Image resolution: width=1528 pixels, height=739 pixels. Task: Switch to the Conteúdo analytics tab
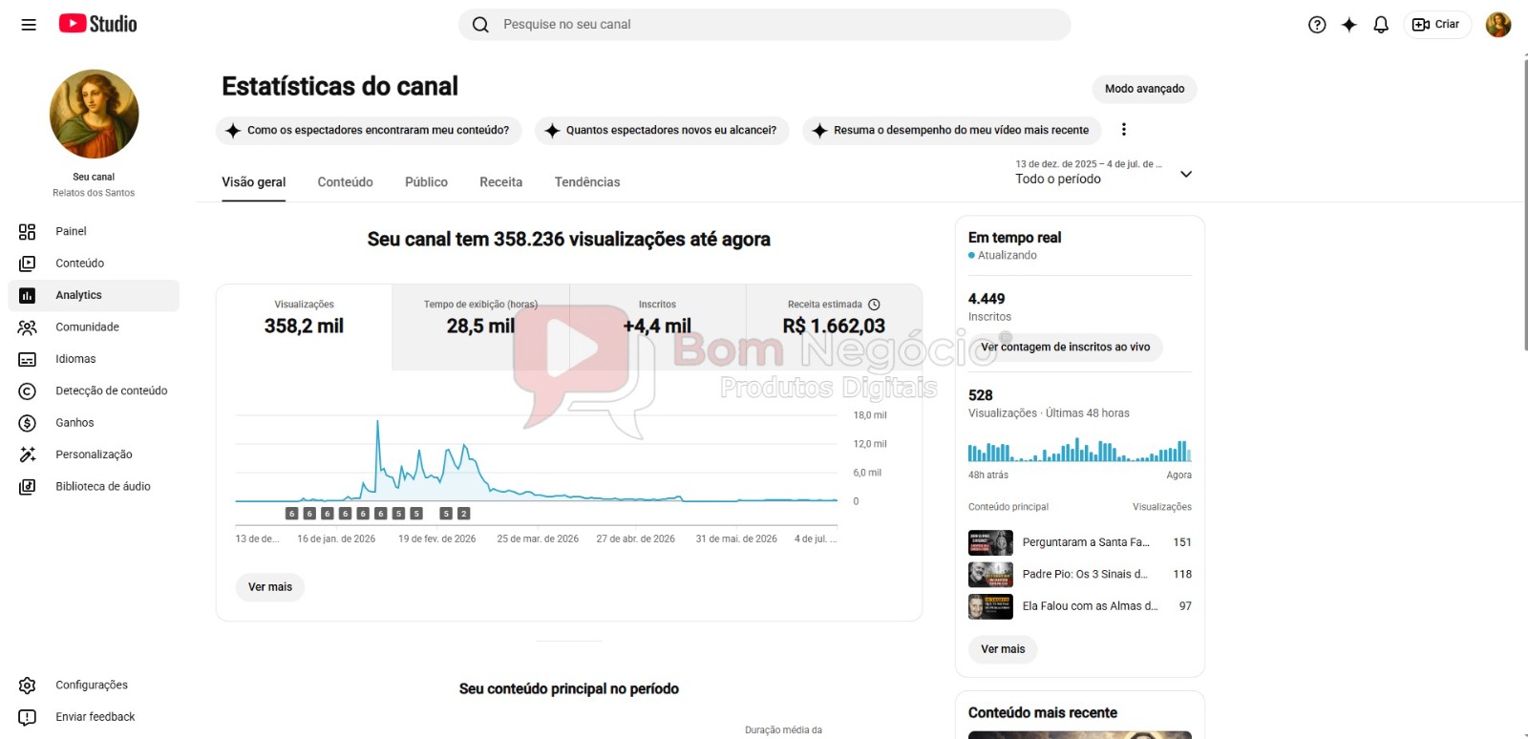[345, 182]
